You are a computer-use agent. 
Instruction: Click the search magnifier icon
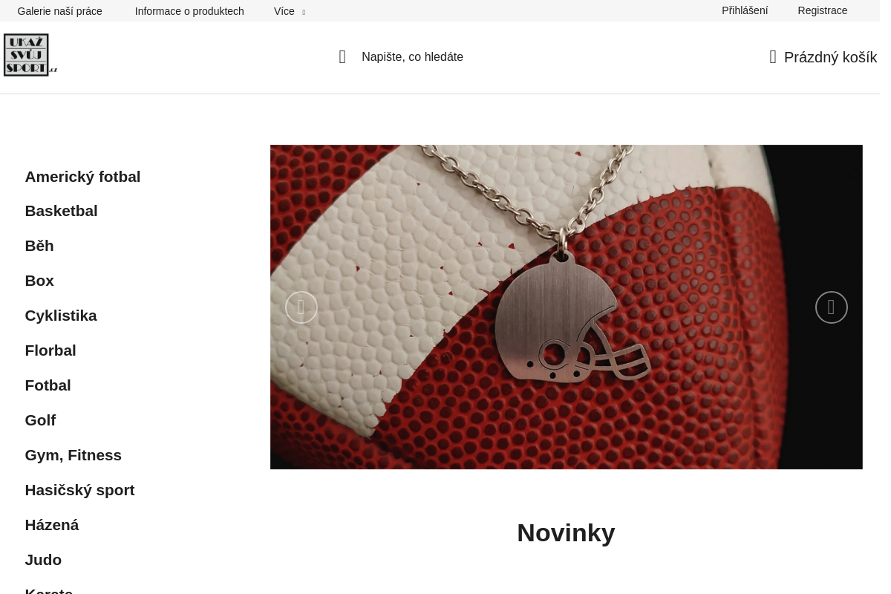(x=342, y=57)
